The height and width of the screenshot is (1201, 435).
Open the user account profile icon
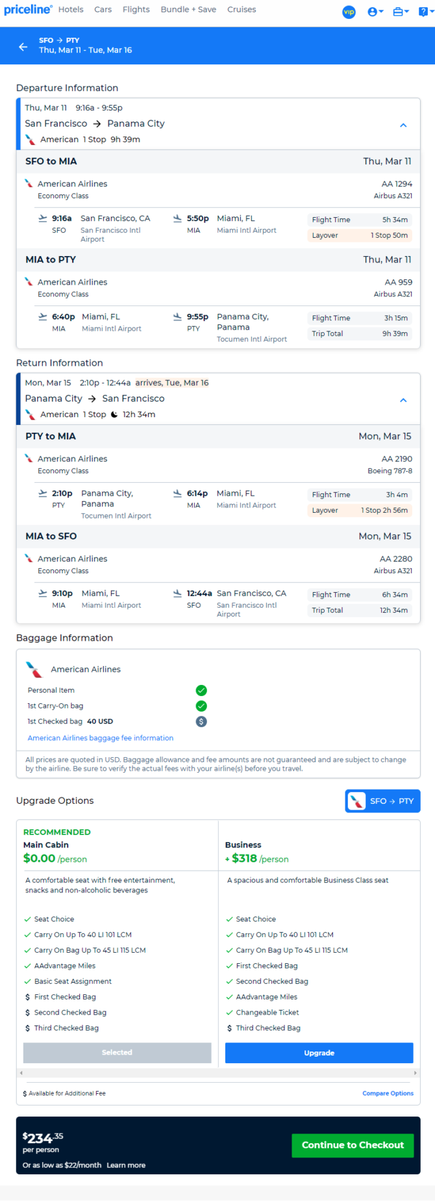pos(373,12)
